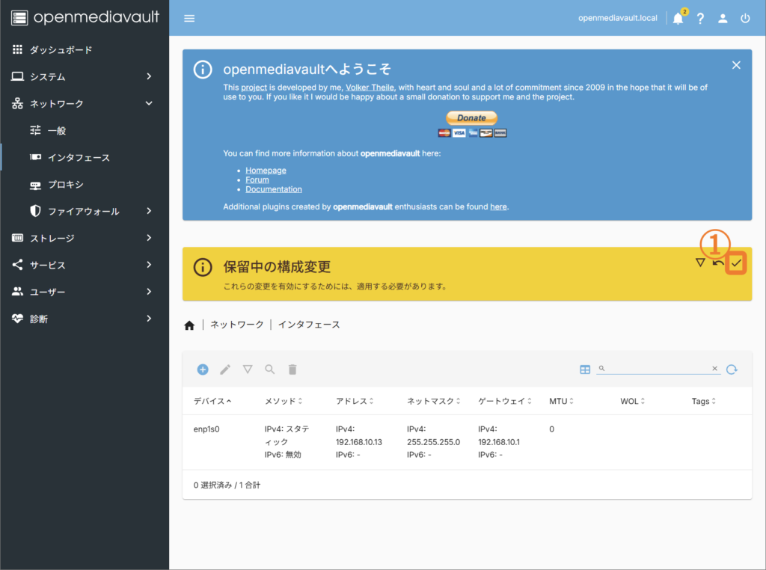The width and height of the screenshot is (766, 570).
Task: Focus the table search input
Action: pyautogui.click(x=658, y=368)
